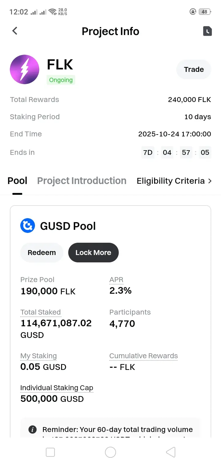221x467 pixels.
Task: Tap the Trade button
Action: (x=194, y=69)
